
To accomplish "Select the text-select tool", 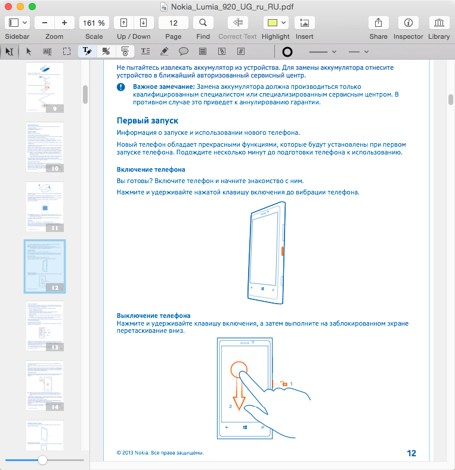I will click(48, 51).
